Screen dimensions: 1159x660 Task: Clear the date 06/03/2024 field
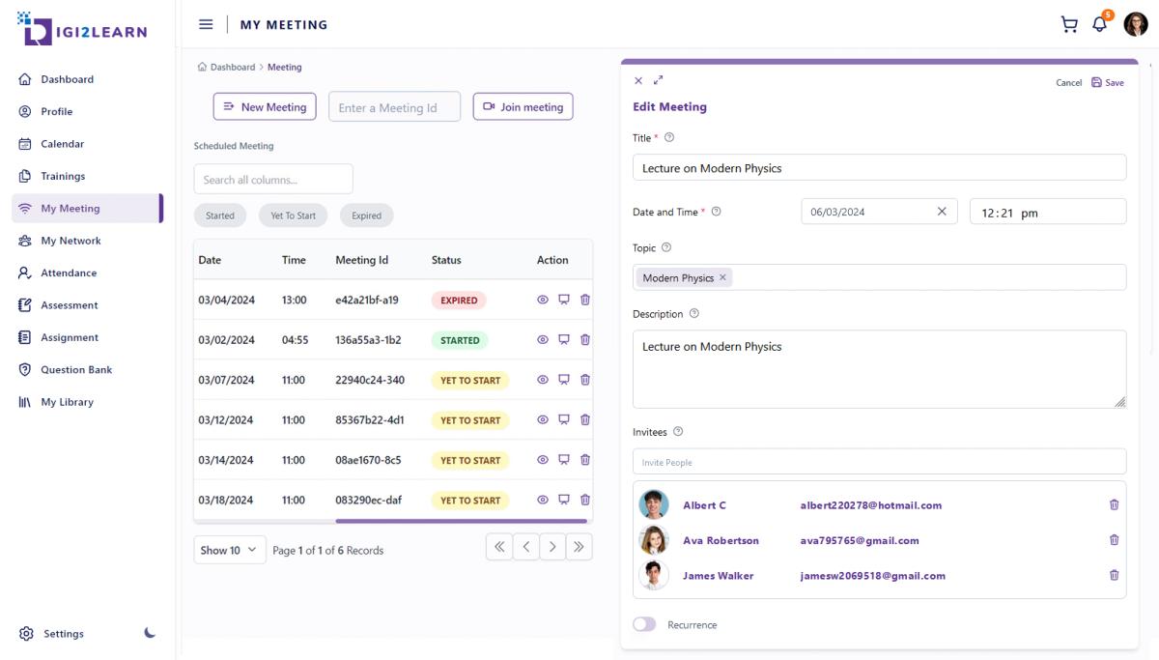tap(942, 212)
